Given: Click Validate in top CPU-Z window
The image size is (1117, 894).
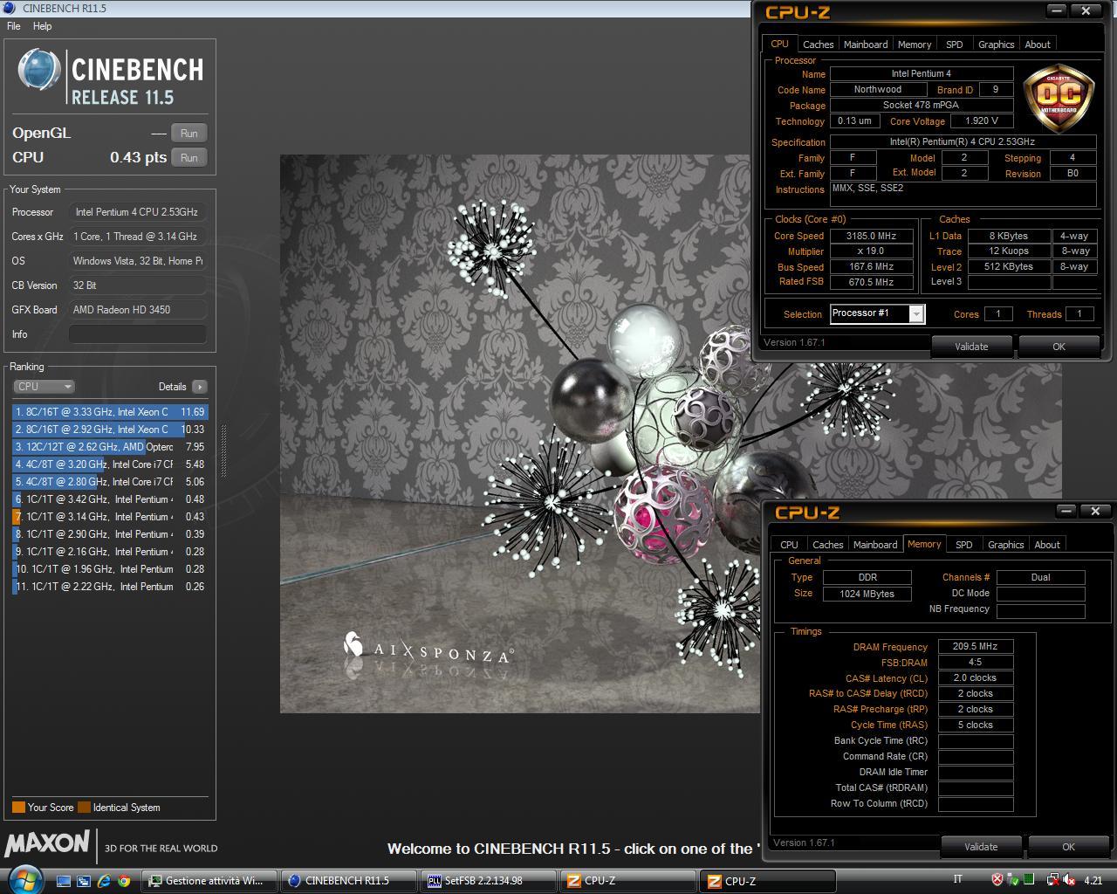Looking at the screenshot, I should (971, 347).
